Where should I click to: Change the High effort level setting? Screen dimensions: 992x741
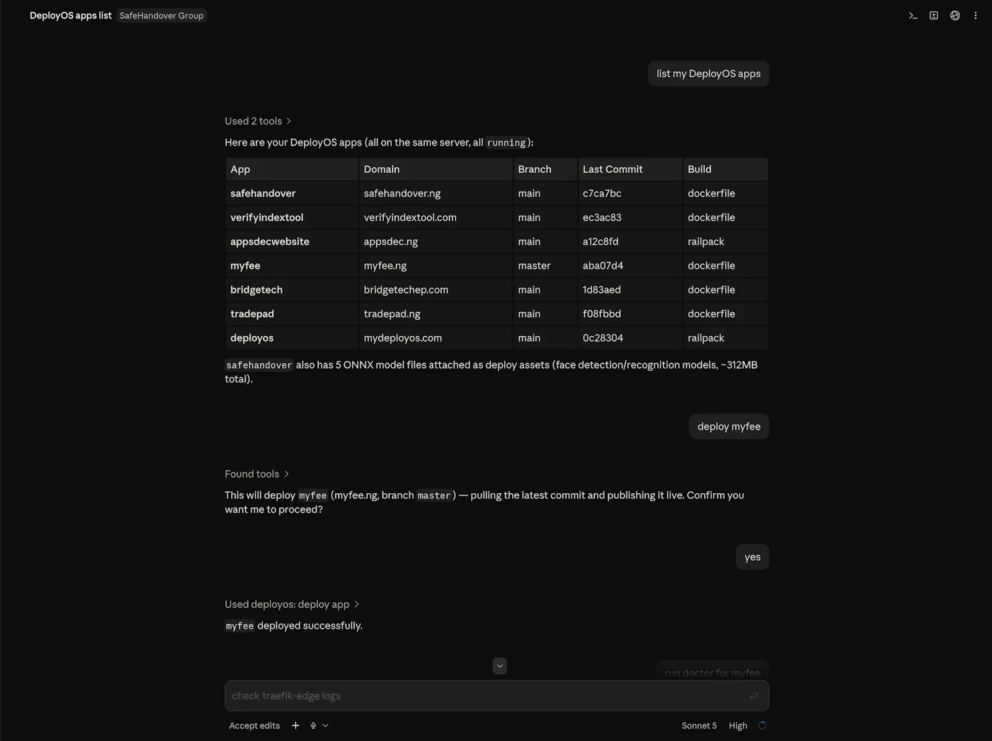738,726
